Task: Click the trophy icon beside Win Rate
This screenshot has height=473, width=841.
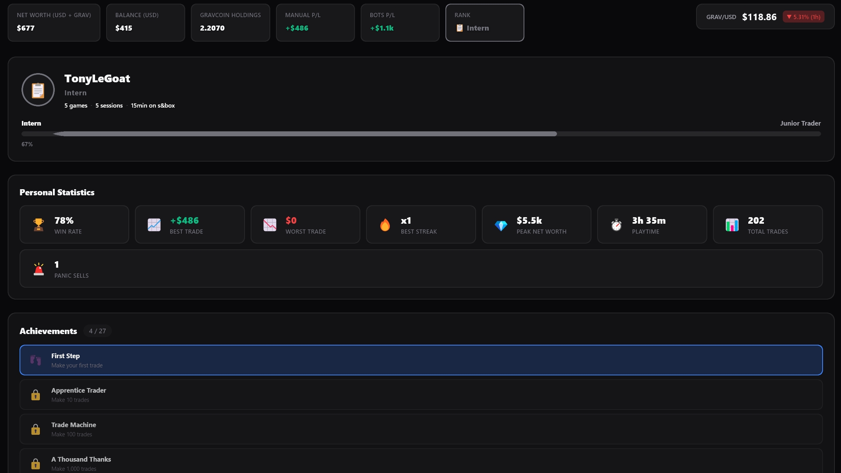Action: coord(39,225)
